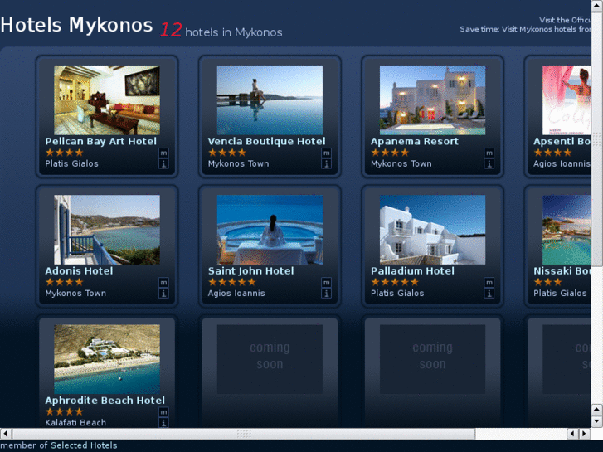
Task: Click the second-to-last horizontal scrollbar left arrow
Action: [x=572, y=434]
